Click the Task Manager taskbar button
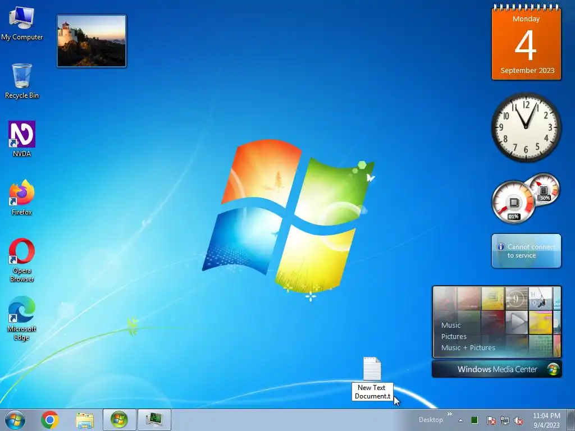Image resolution: width=575 pixels, height=431 pixels. (x=154, y=420)
